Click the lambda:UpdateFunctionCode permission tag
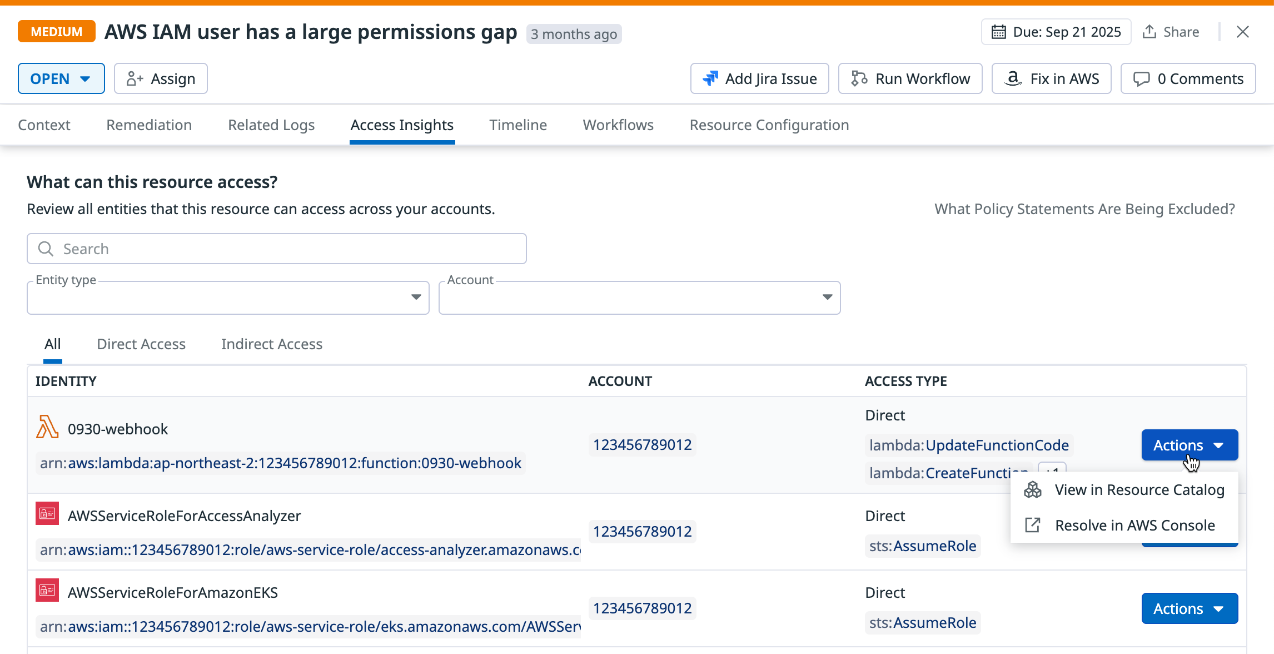This screenshot has width=1274, height=654. pos(969,445)
